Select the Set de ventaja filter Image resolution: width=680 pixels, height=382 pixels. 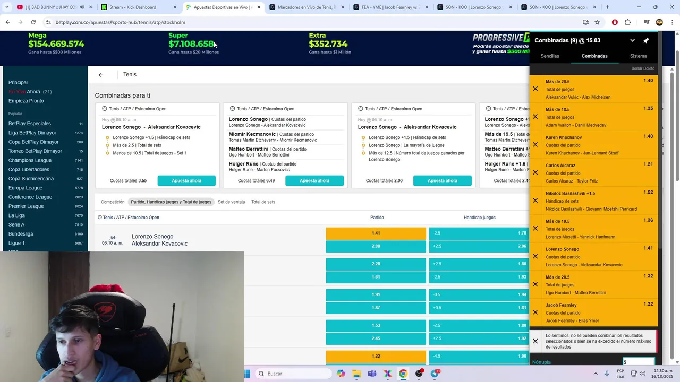point(231,202)
